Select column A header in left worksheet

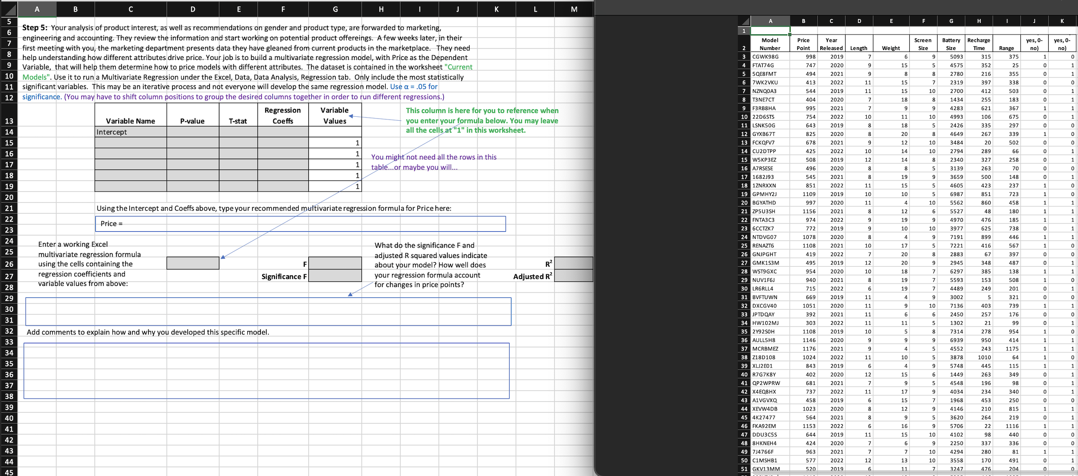pos(37,9)
